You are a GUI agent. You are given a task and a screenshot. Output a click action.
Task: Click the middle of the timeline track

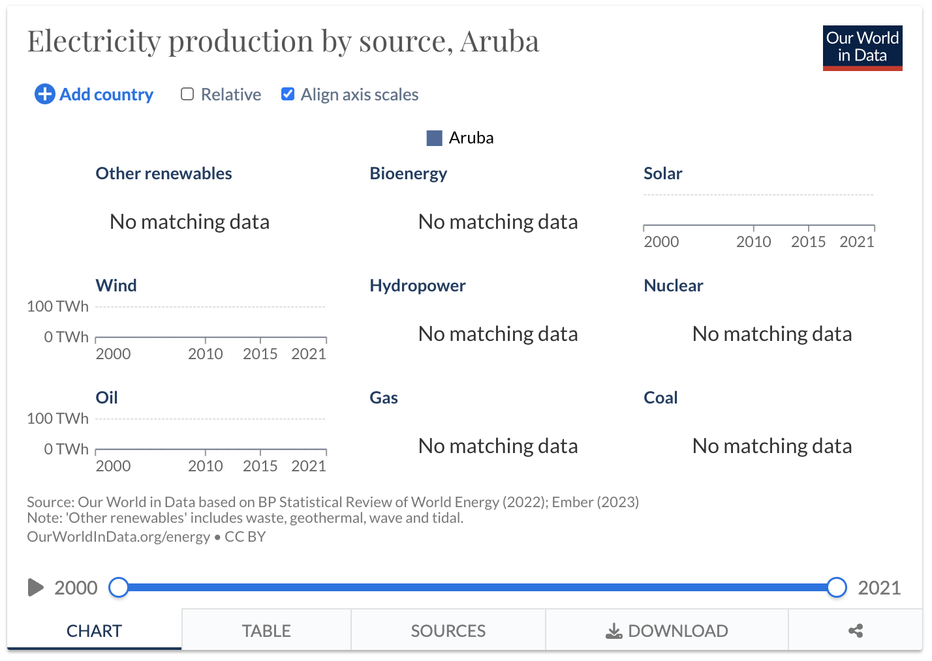click(478, 587)
